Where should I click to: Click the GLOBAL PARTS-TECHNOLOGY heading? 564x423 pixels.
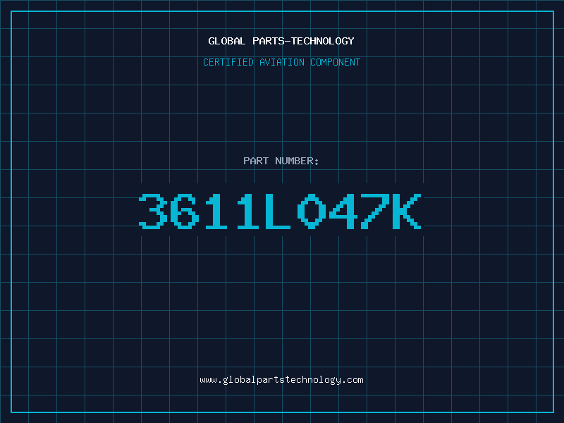pyautogui.click(x=281, y=41)
